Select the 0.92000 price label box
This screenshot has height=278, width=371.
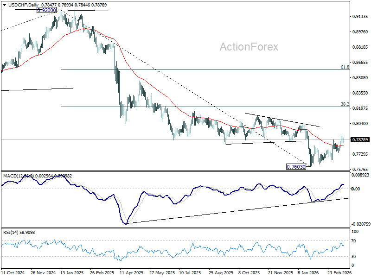47,10
